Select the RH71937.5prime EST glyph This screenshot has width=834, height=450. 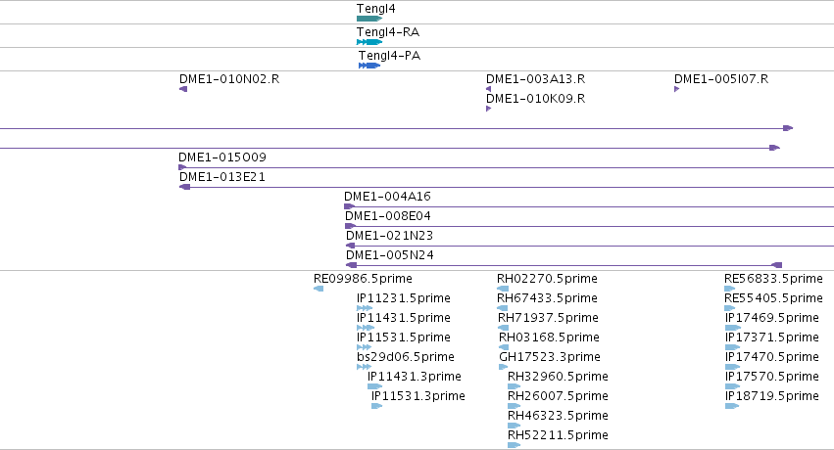(503, 328)
